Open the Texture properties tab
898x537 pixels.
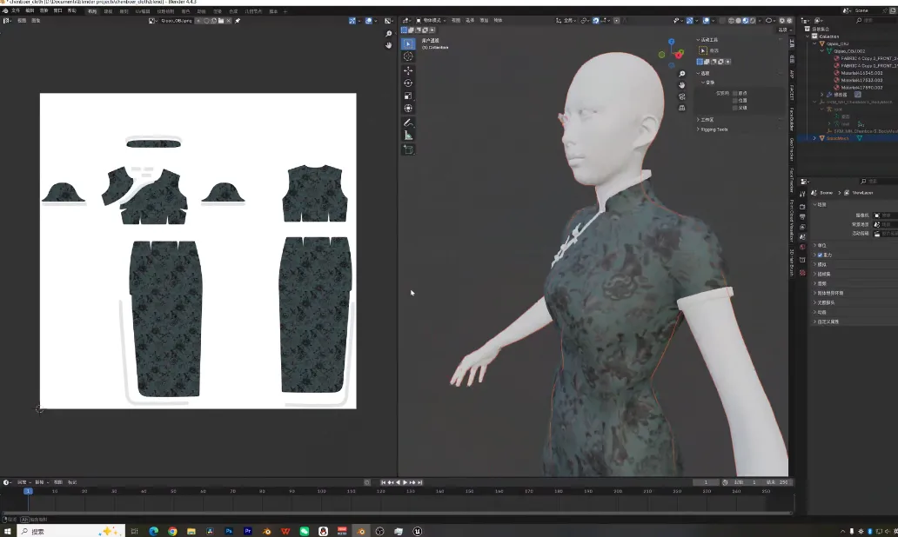click(802, 273)
